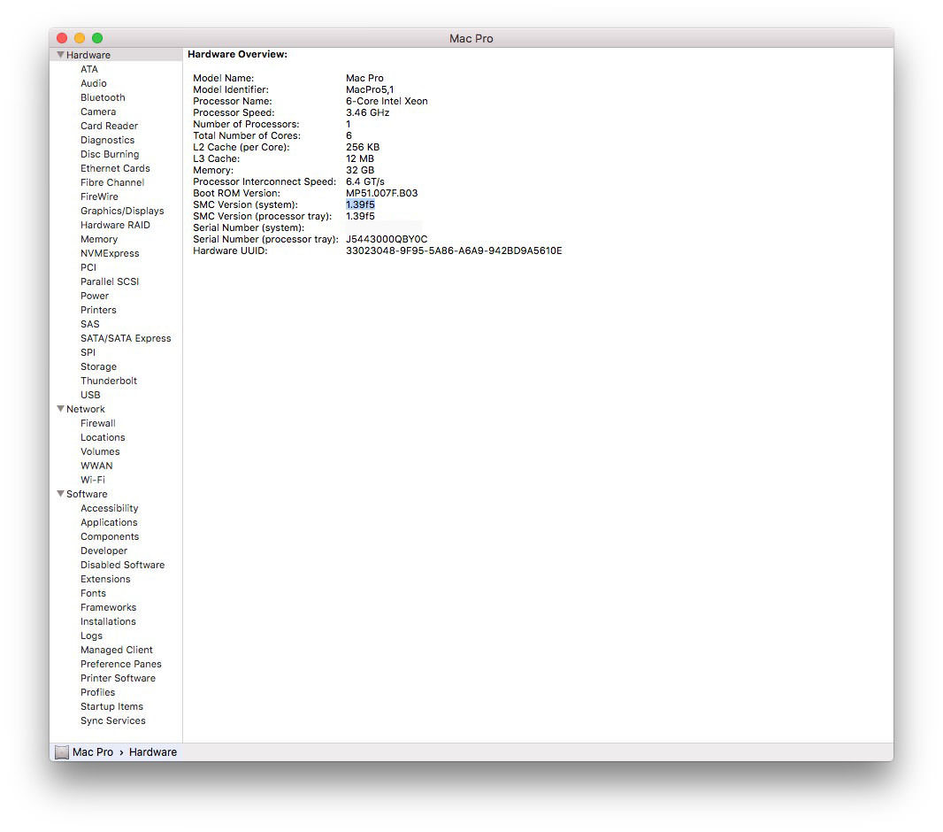The height and width of the screenshot is (832, 943).
Task: Open USB in the sidebar
Action: [90, 396]
